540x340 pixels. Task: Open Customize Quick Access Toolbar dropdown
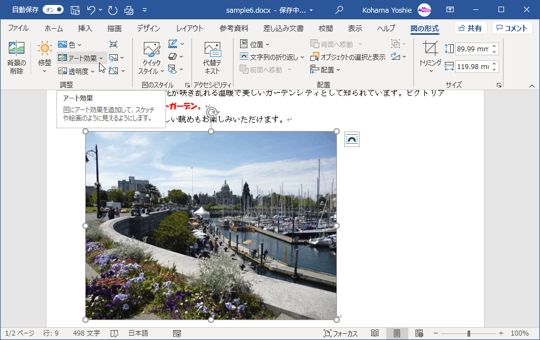[x=144, y=10]
